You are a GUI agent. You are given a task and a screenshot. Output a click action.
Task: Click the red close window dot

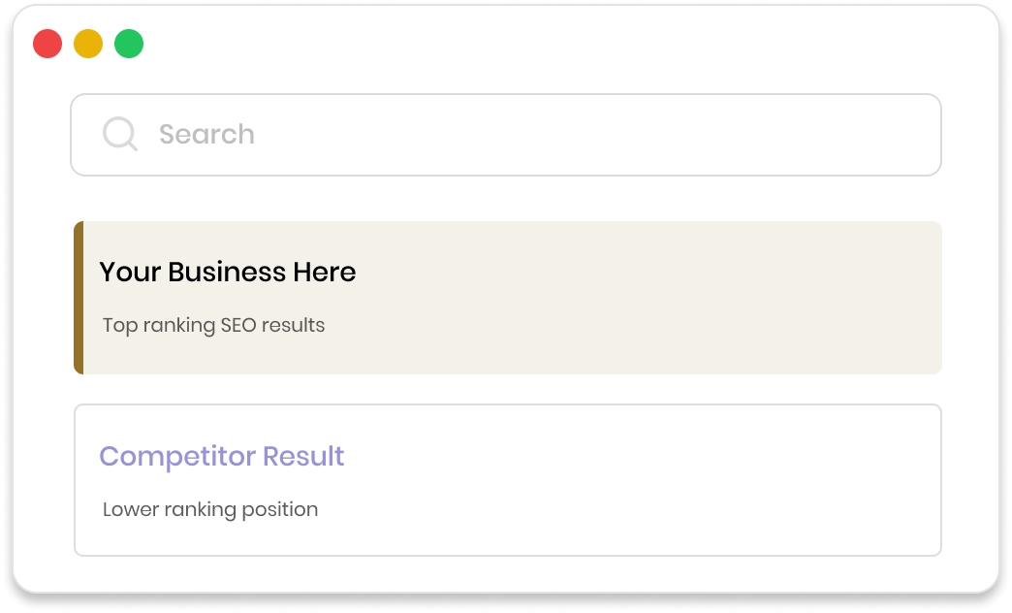[x=47, y=44]
